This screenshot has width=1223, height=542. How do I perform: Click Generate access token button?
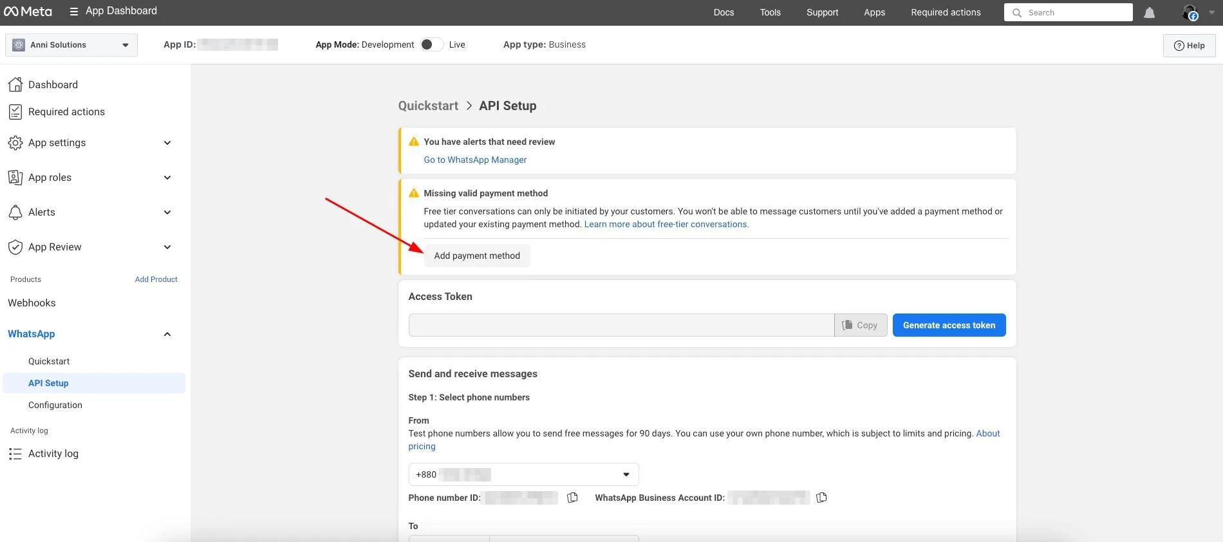pos(949,325)
